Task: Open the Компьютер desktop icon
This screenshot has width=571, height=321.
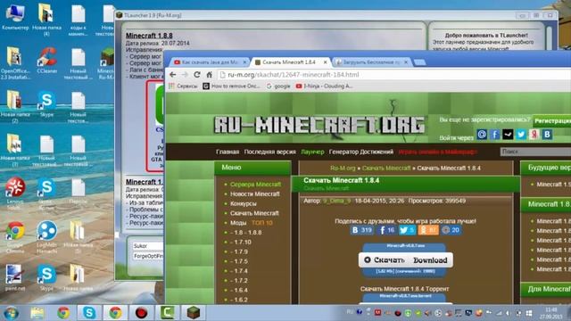Action: point(15,17)
